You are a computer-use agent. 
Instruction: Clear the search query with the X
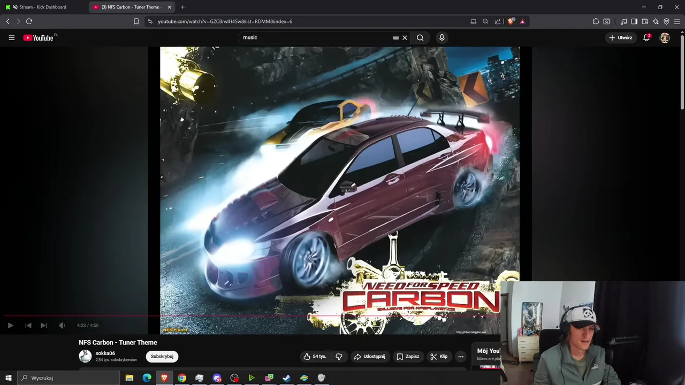405,37
